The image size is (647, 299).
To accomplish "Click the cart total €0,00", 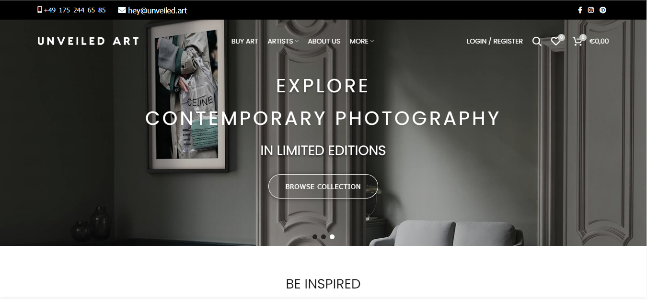I will (599, 41).
